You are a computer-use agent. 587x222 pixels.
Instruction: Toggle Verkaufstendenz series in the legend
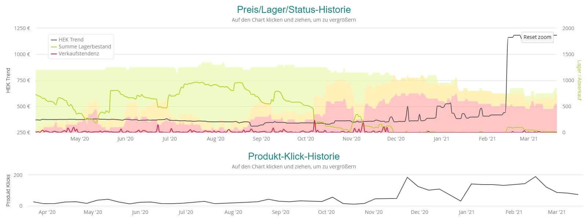coord(79,54)
